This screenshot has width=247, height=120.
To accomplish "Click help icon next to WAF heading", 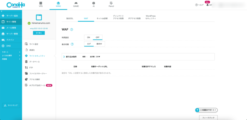I will (72, 29).
